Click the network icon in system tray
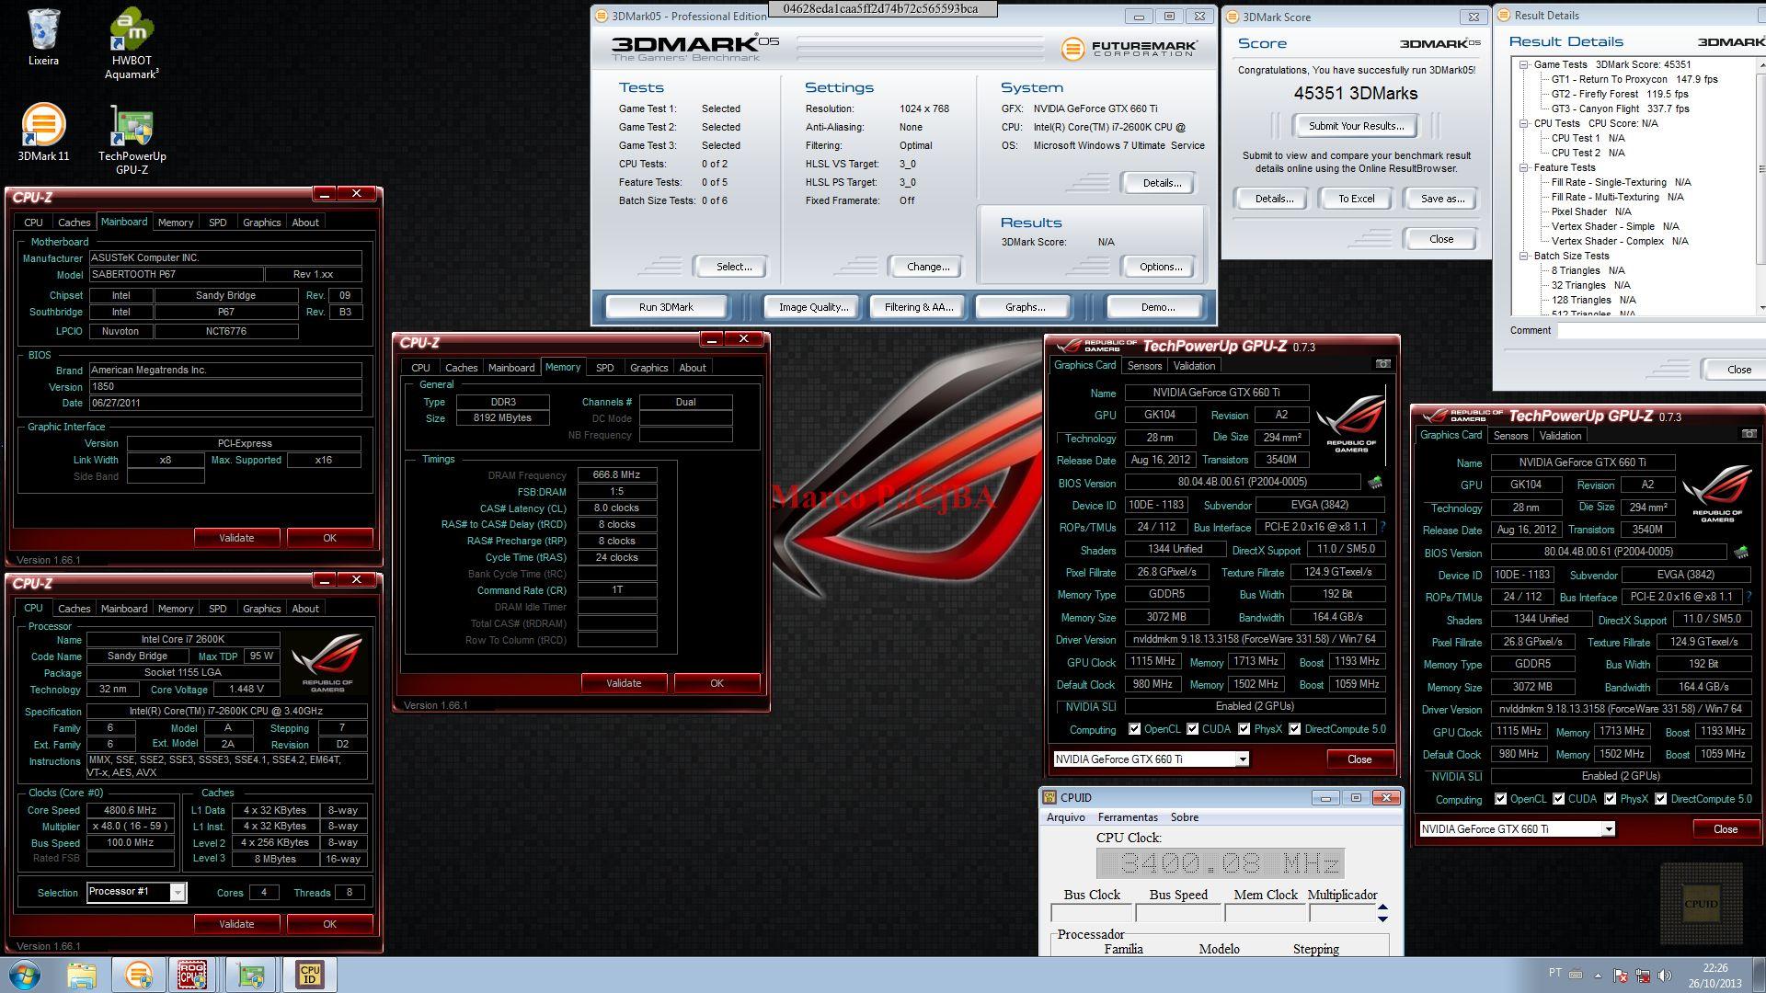The height and width of the screenshot is (993, 1766). 1643,976
